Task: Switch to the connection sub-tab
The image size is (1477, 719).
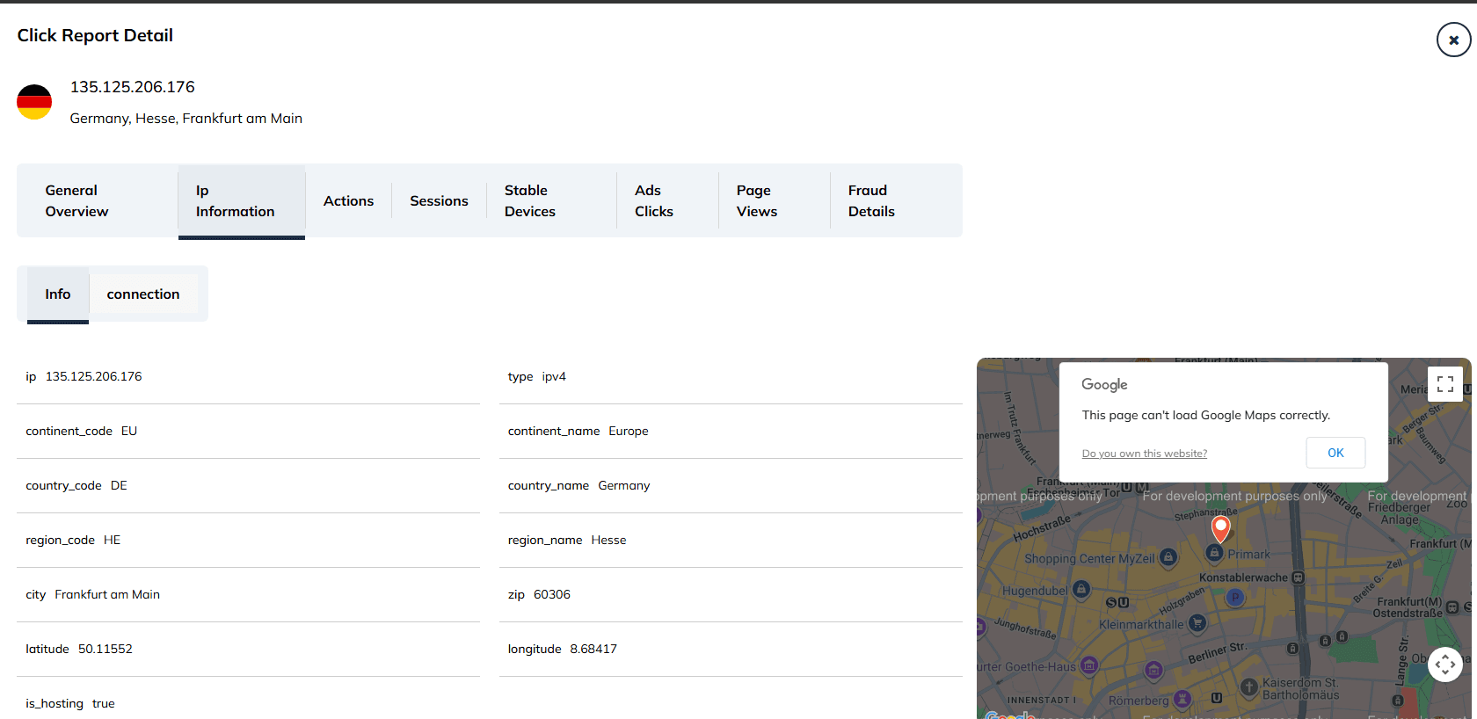Action: pos(143,294)
